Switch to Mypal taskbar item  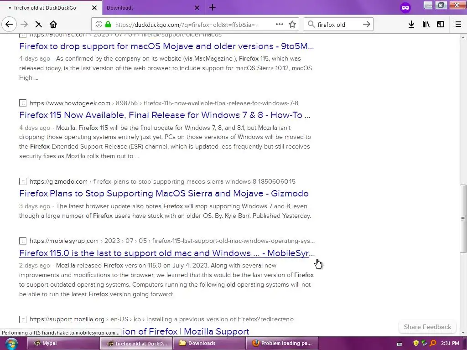point(63,344)
